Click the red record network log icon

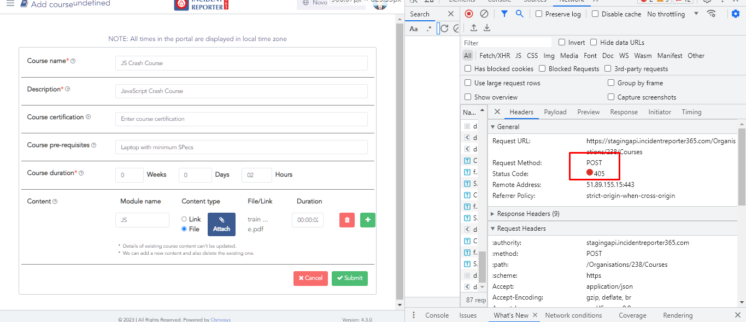click(x=469, y=14)
